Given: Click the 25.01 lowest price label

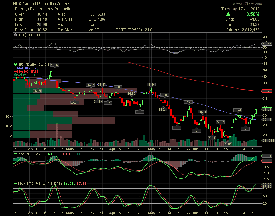Looking at the screenshot, I should tap(228, 144).
